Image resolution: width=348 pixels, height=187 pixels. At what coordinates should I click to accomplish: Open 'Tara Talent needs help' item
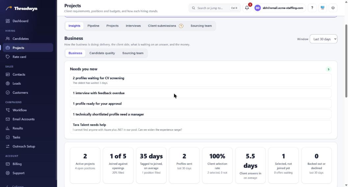tap(201, 127)
